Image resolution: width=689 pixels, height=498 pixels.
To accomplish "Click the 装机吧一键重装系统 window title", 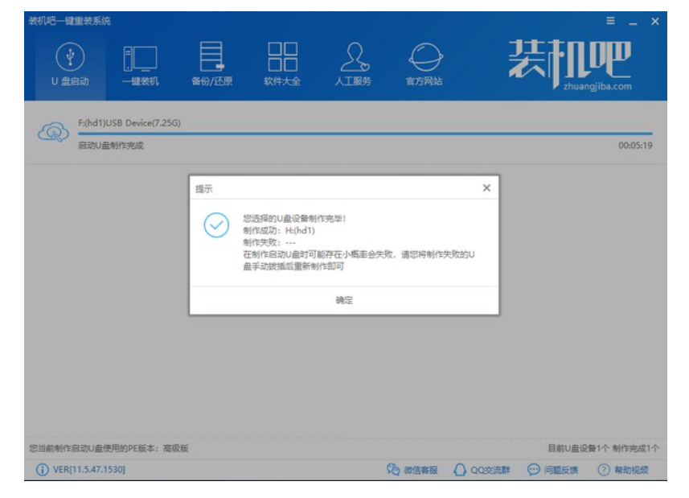I will click(69, 21).
